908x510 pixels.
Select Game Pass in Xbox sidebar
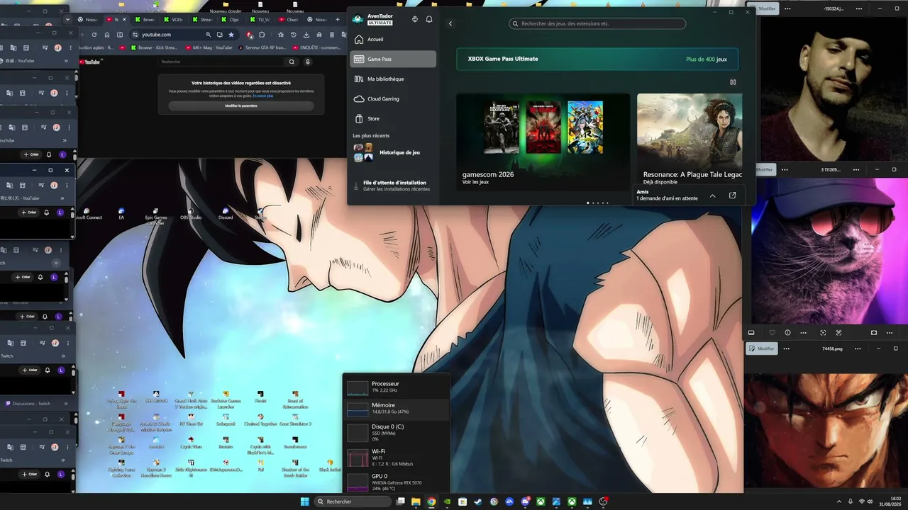pos(393,59)
